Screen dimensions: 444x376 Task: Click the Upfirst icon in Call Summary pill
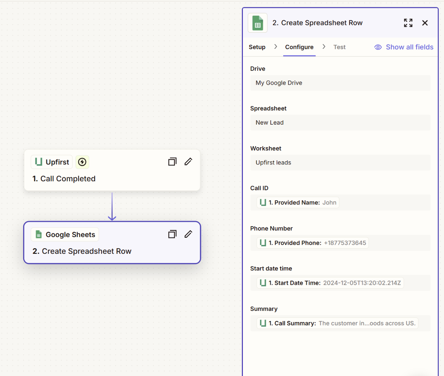point(263,323)
